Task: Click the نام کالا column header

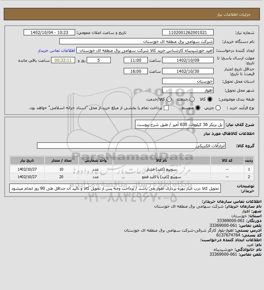Action: click(161, 161)
